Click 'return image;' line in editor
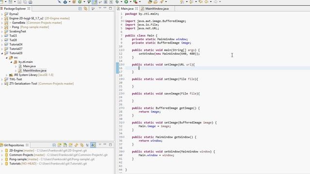This screenshot has width=310, height=174. 150,112
